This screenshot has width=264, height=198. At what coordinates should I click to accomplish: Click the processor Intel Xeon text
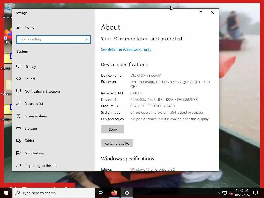(170, 84)
